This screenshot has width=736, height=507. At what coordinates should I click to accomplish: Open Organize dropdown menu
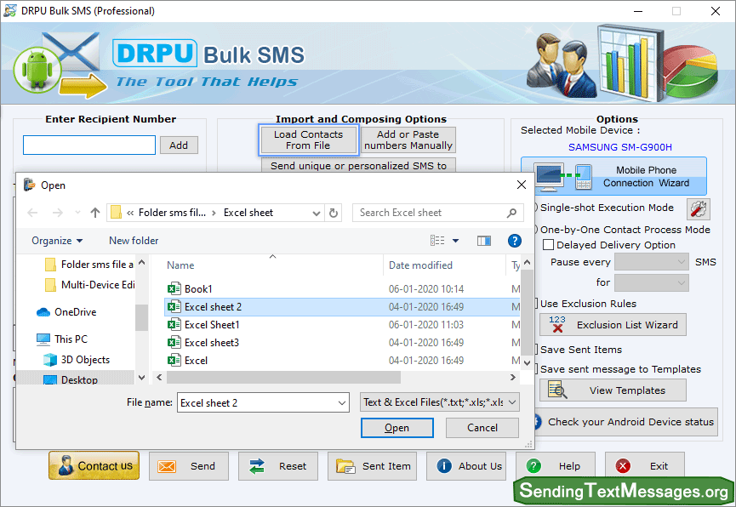[57, 241]
